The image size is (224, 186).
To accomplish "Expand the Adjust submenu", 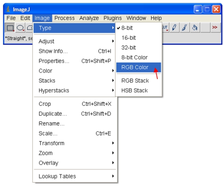I will click(74, 41).
